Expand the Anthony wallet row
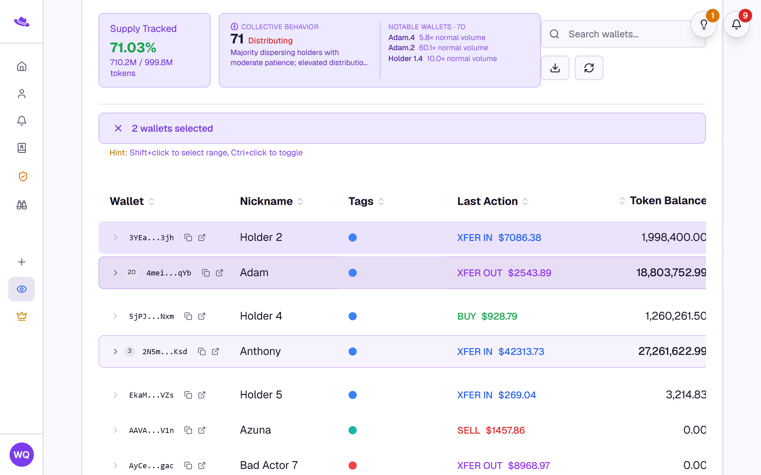761x475 pixels. click(x=116, y=351)
